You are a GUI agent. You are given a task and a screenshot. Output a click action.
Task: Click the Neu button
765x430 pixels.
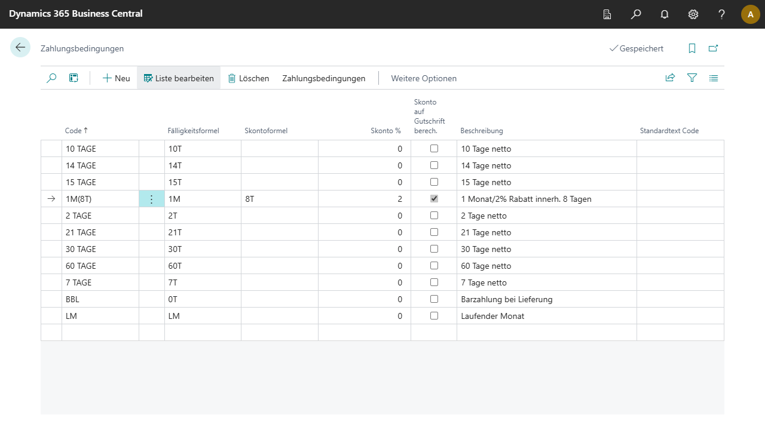point(116,78)
